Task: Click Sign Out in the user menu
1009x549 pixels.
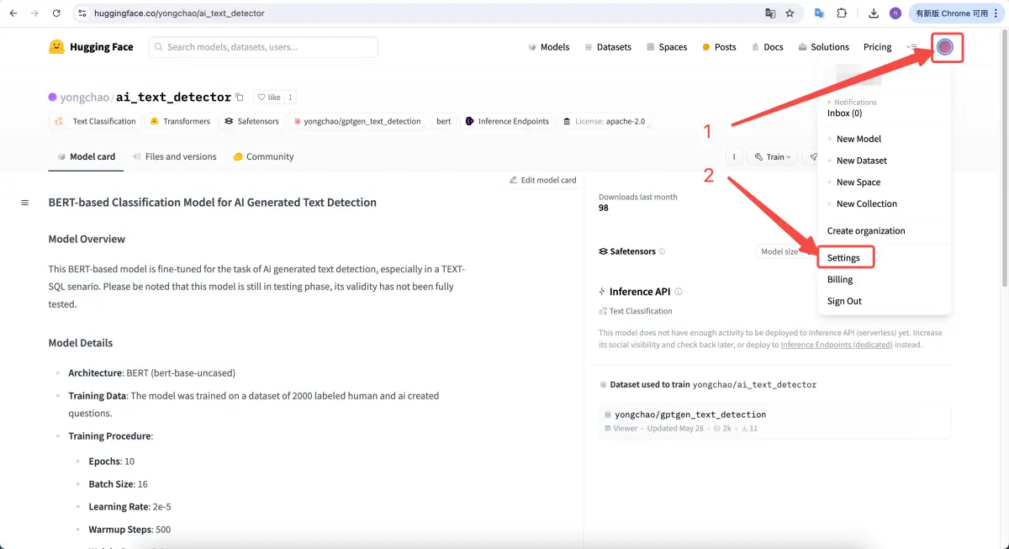Action: [x=844, y=302]
